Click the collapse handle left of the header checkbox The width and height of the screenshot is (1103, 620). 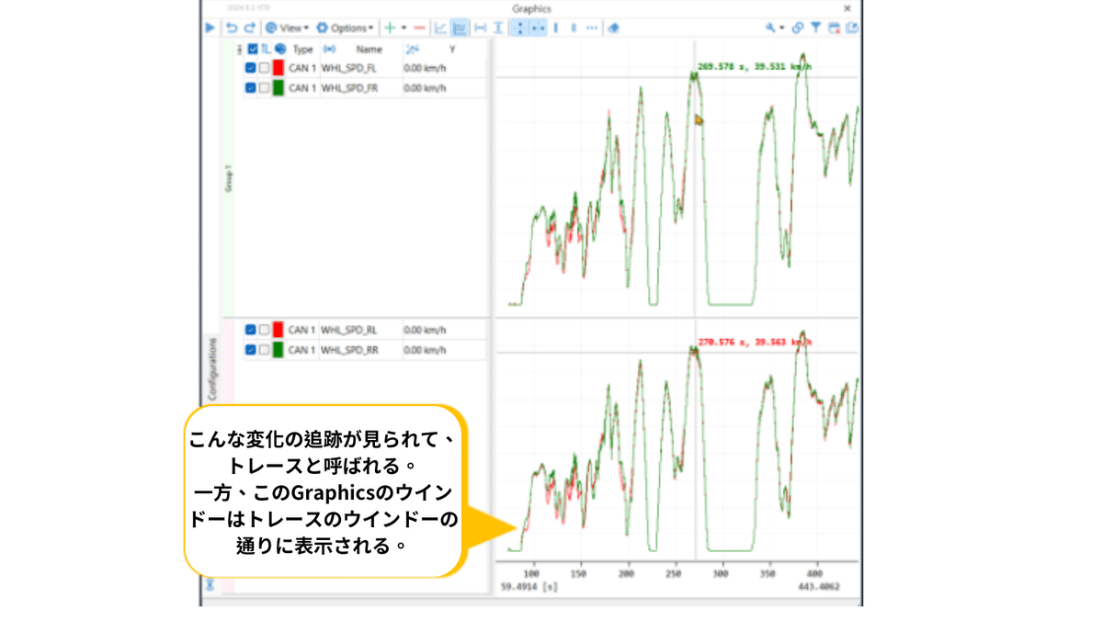coord(239,51)
